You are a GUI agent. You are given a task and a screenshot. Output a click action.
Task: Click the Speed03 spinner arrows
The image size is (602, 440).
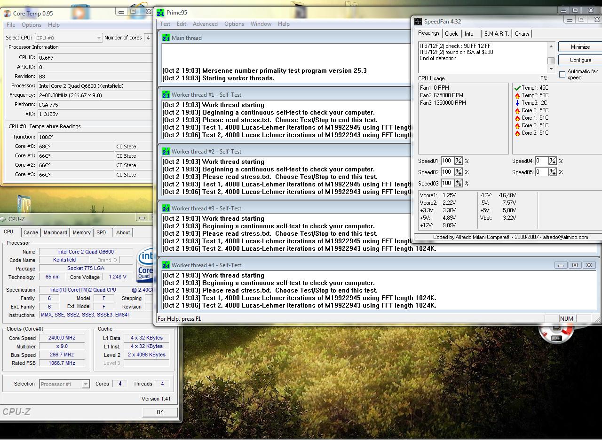point(459,184)
